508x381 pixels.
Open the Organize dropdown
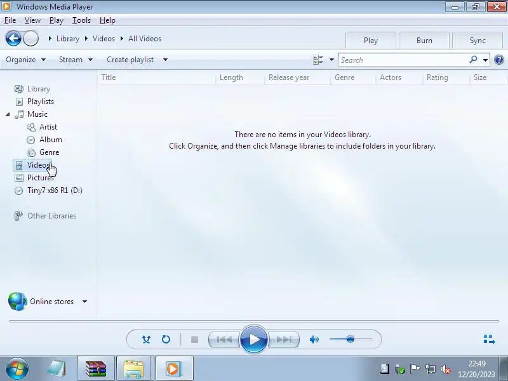25,60
